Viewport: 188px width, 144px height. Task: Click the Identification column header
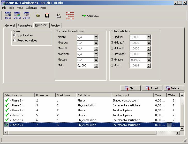19,95
